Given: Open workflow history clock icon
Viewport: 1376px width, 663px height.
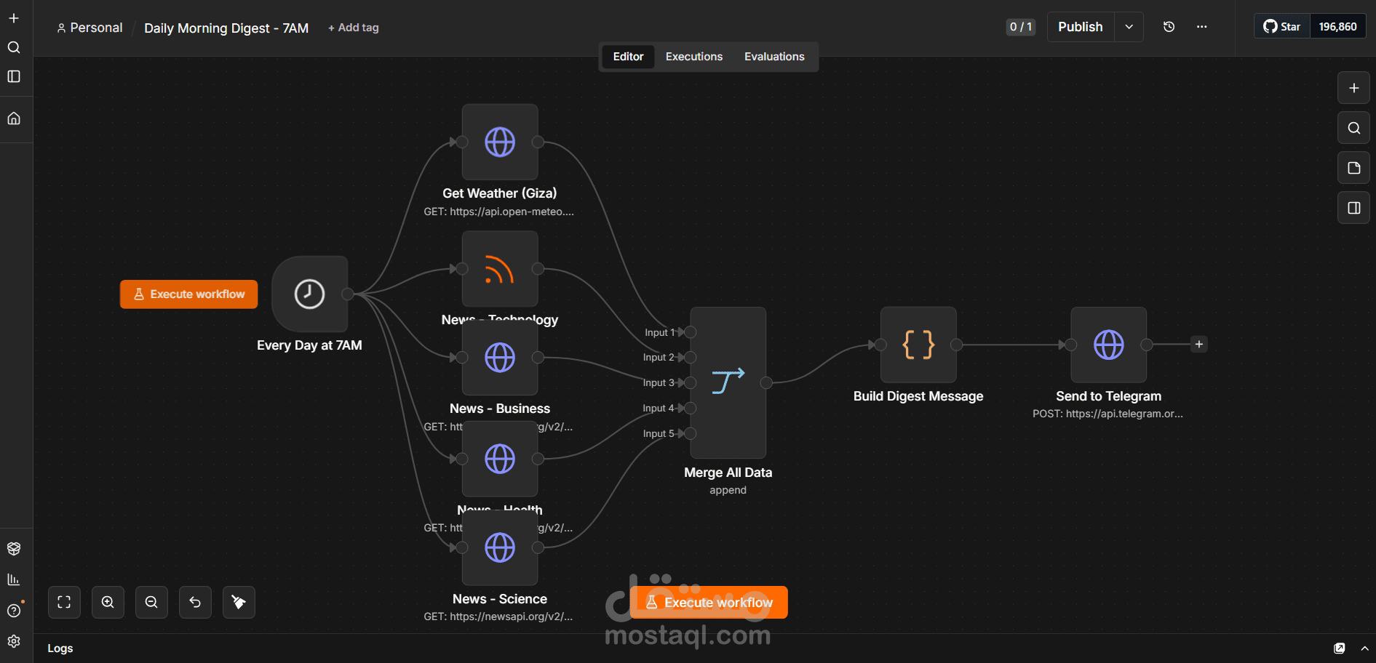Looking at the screenshot, I should [x=1169, y=27].
